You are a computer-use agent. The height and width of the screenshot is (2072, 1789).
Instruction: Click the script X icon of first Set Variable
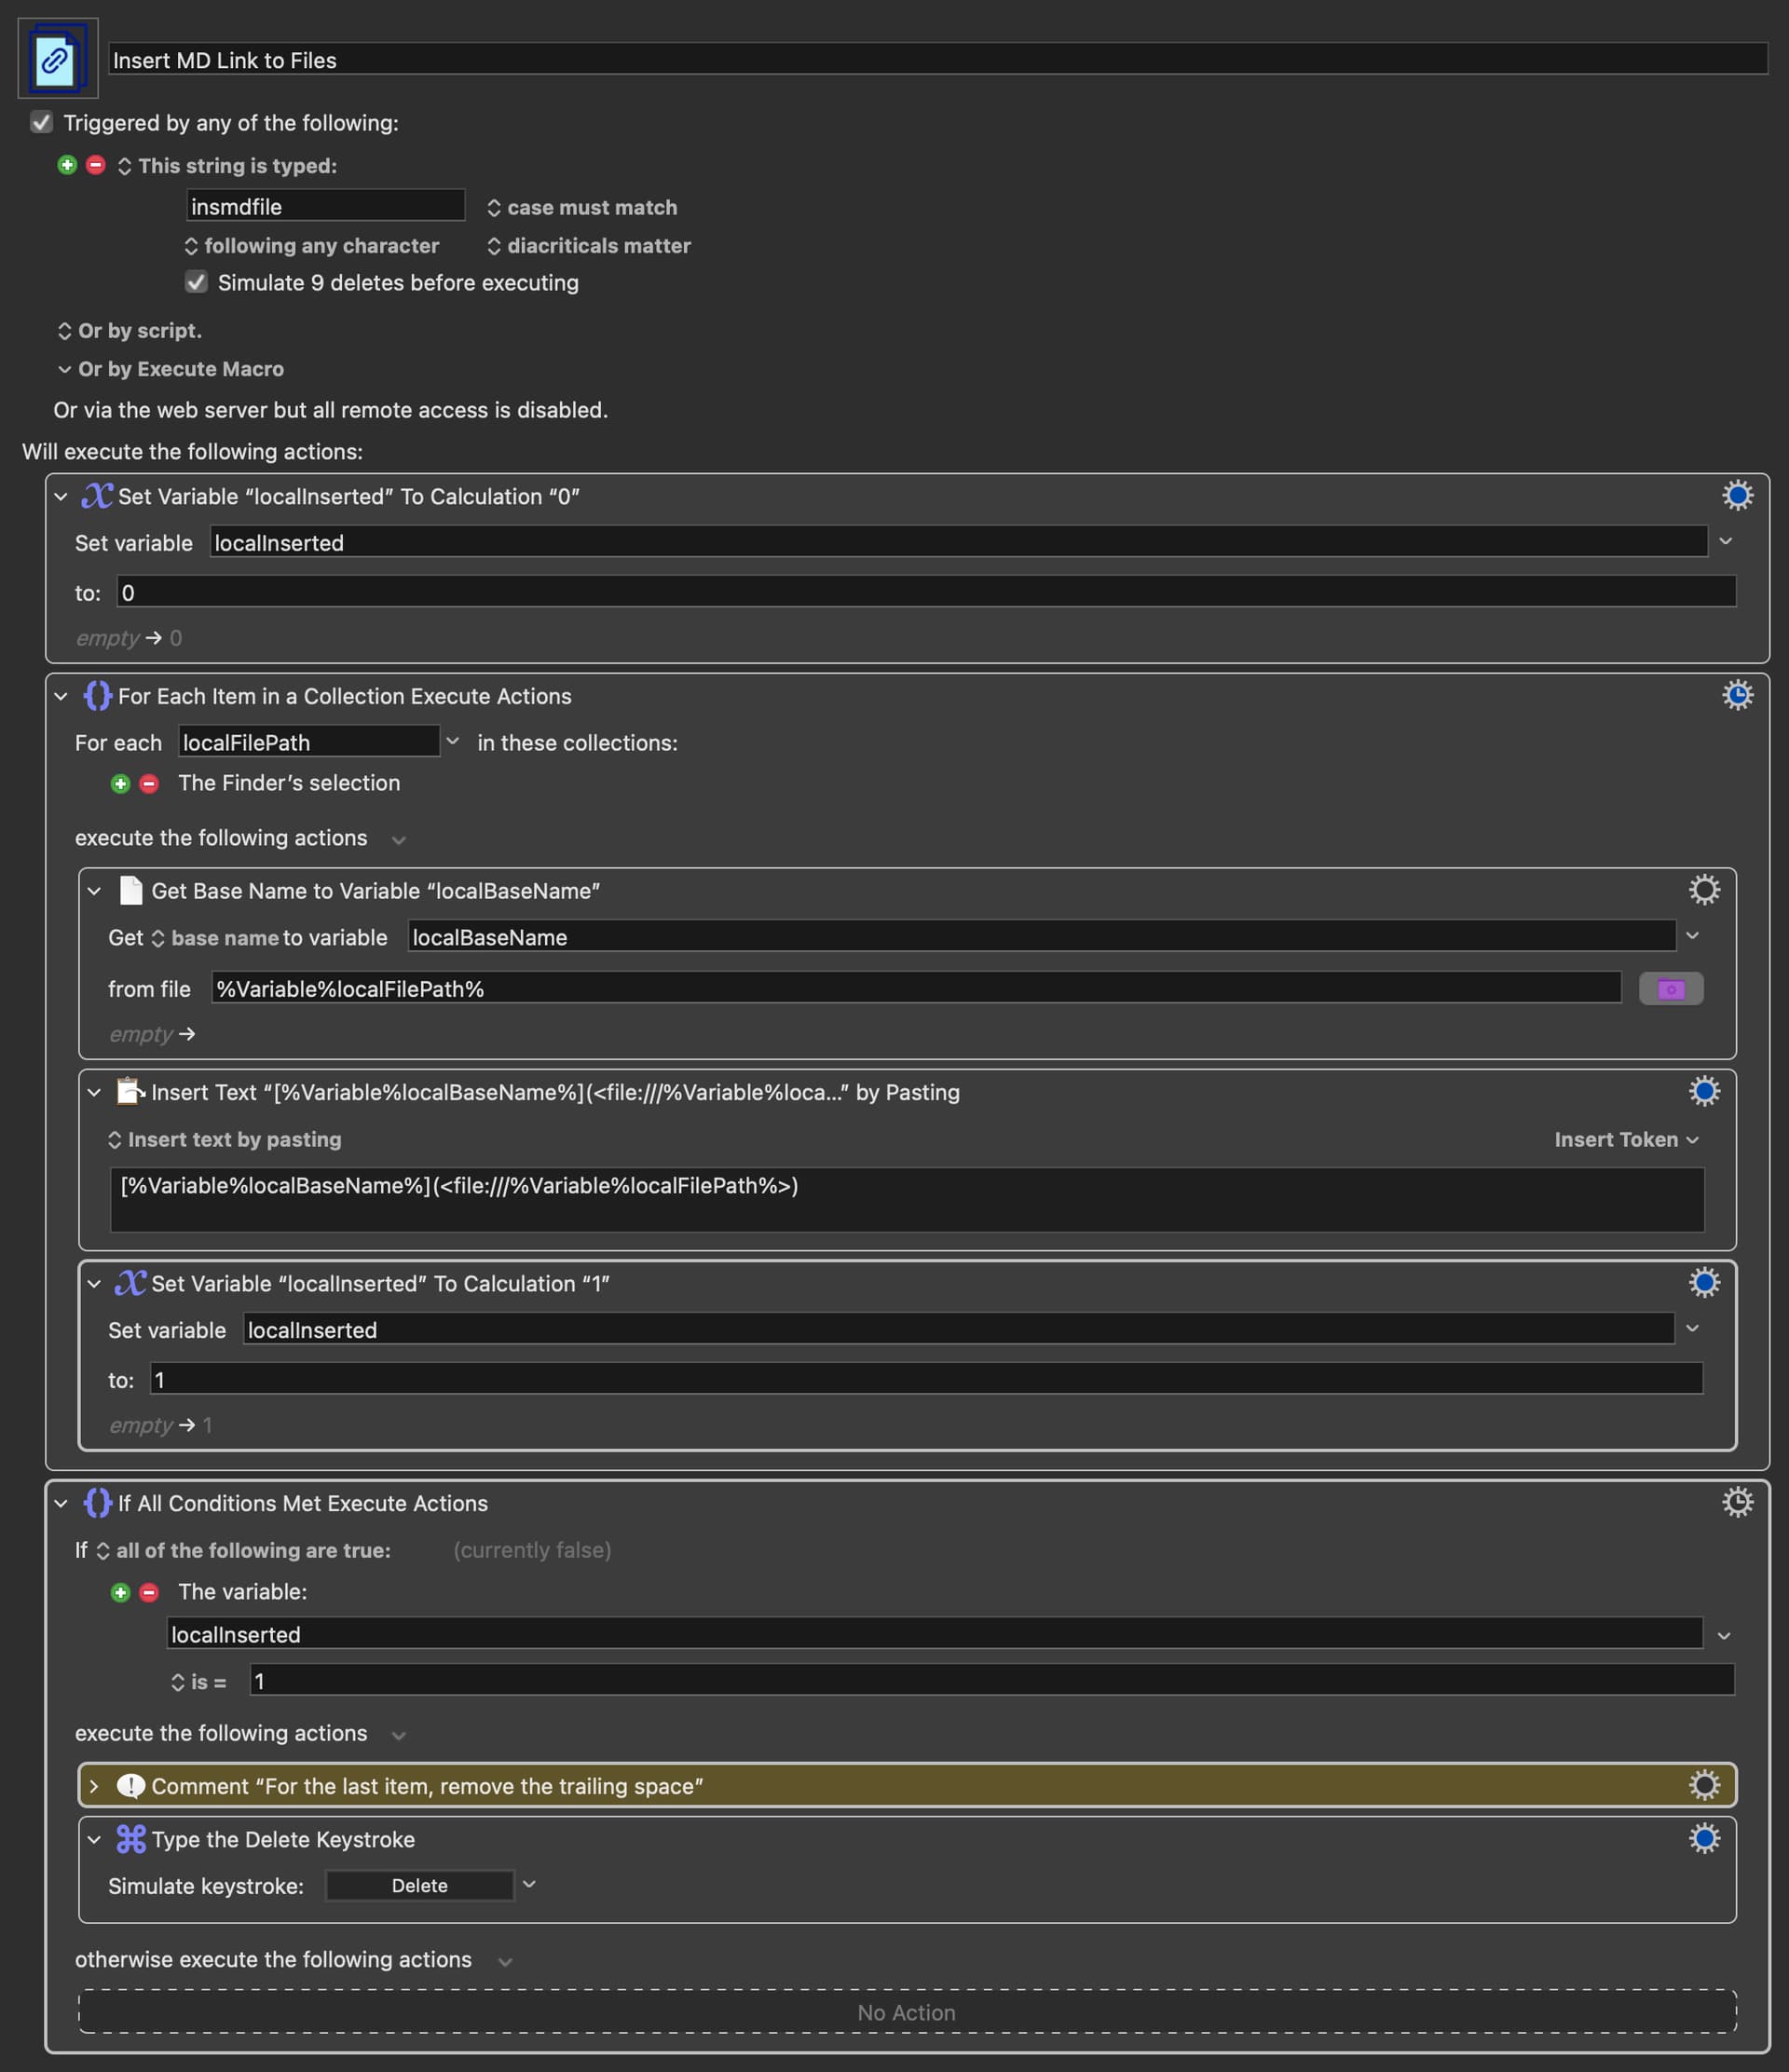click(x=97, y=496)
